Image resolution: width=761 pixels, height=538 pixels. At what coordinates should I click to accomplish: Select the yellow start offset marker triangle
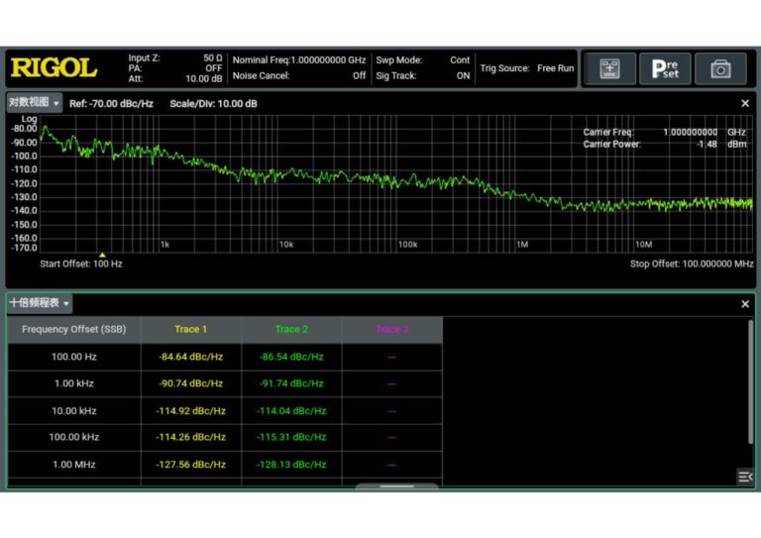pyautogui.click(x=102, y=255)
